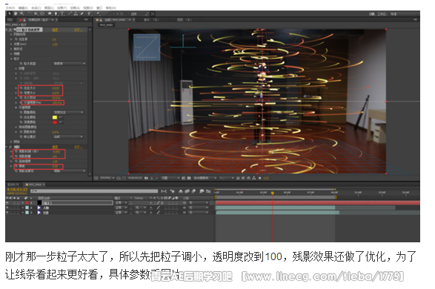Viewport: 435px width, 289px height.
Task: Switch to the MVI composition timeline tab
Action: click(x=35, y=185)
